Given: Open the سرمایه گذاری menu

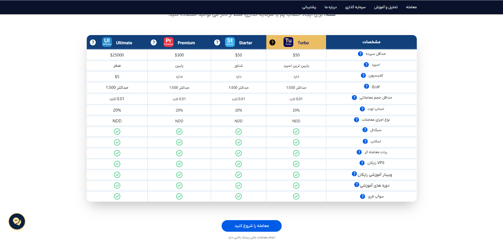Looking at the screenshot, I should point(355,7).
